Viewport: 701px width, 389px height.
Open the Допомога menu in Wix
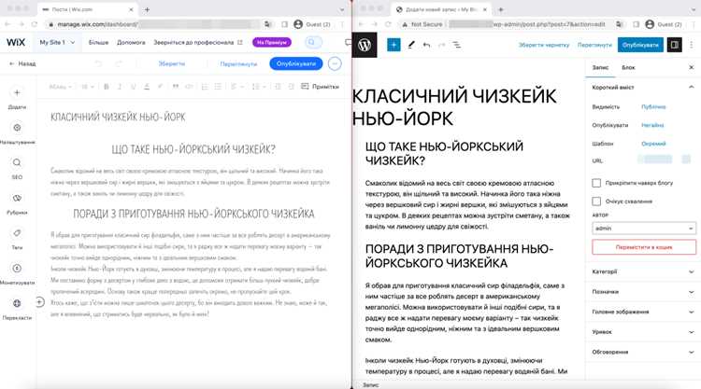131,42
